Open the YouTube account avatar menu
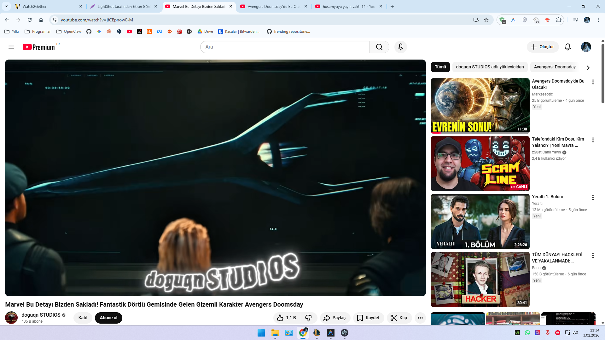This screenshot has height=340, width=605. (x=586, y=47)
